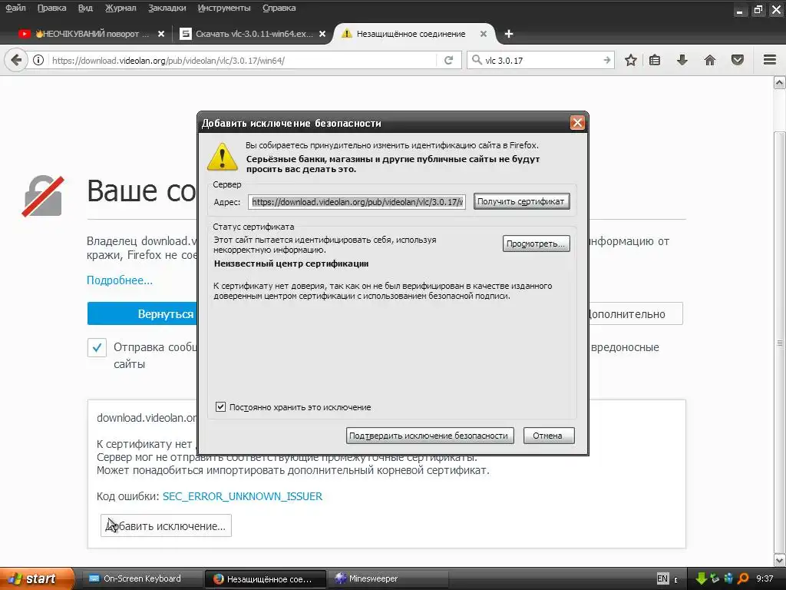Open site identity info icon in address bar

click(38, 60)
